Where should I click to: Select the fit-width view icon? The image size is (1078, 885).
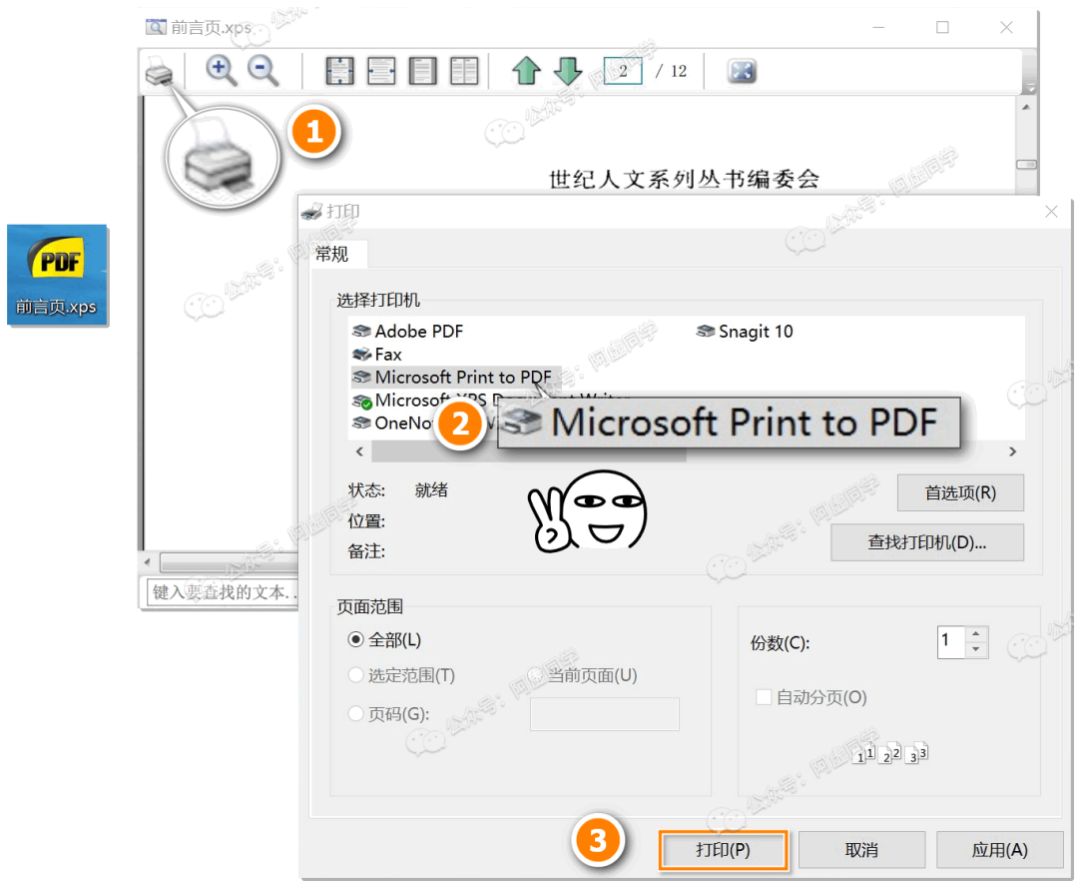coord(381,71)
